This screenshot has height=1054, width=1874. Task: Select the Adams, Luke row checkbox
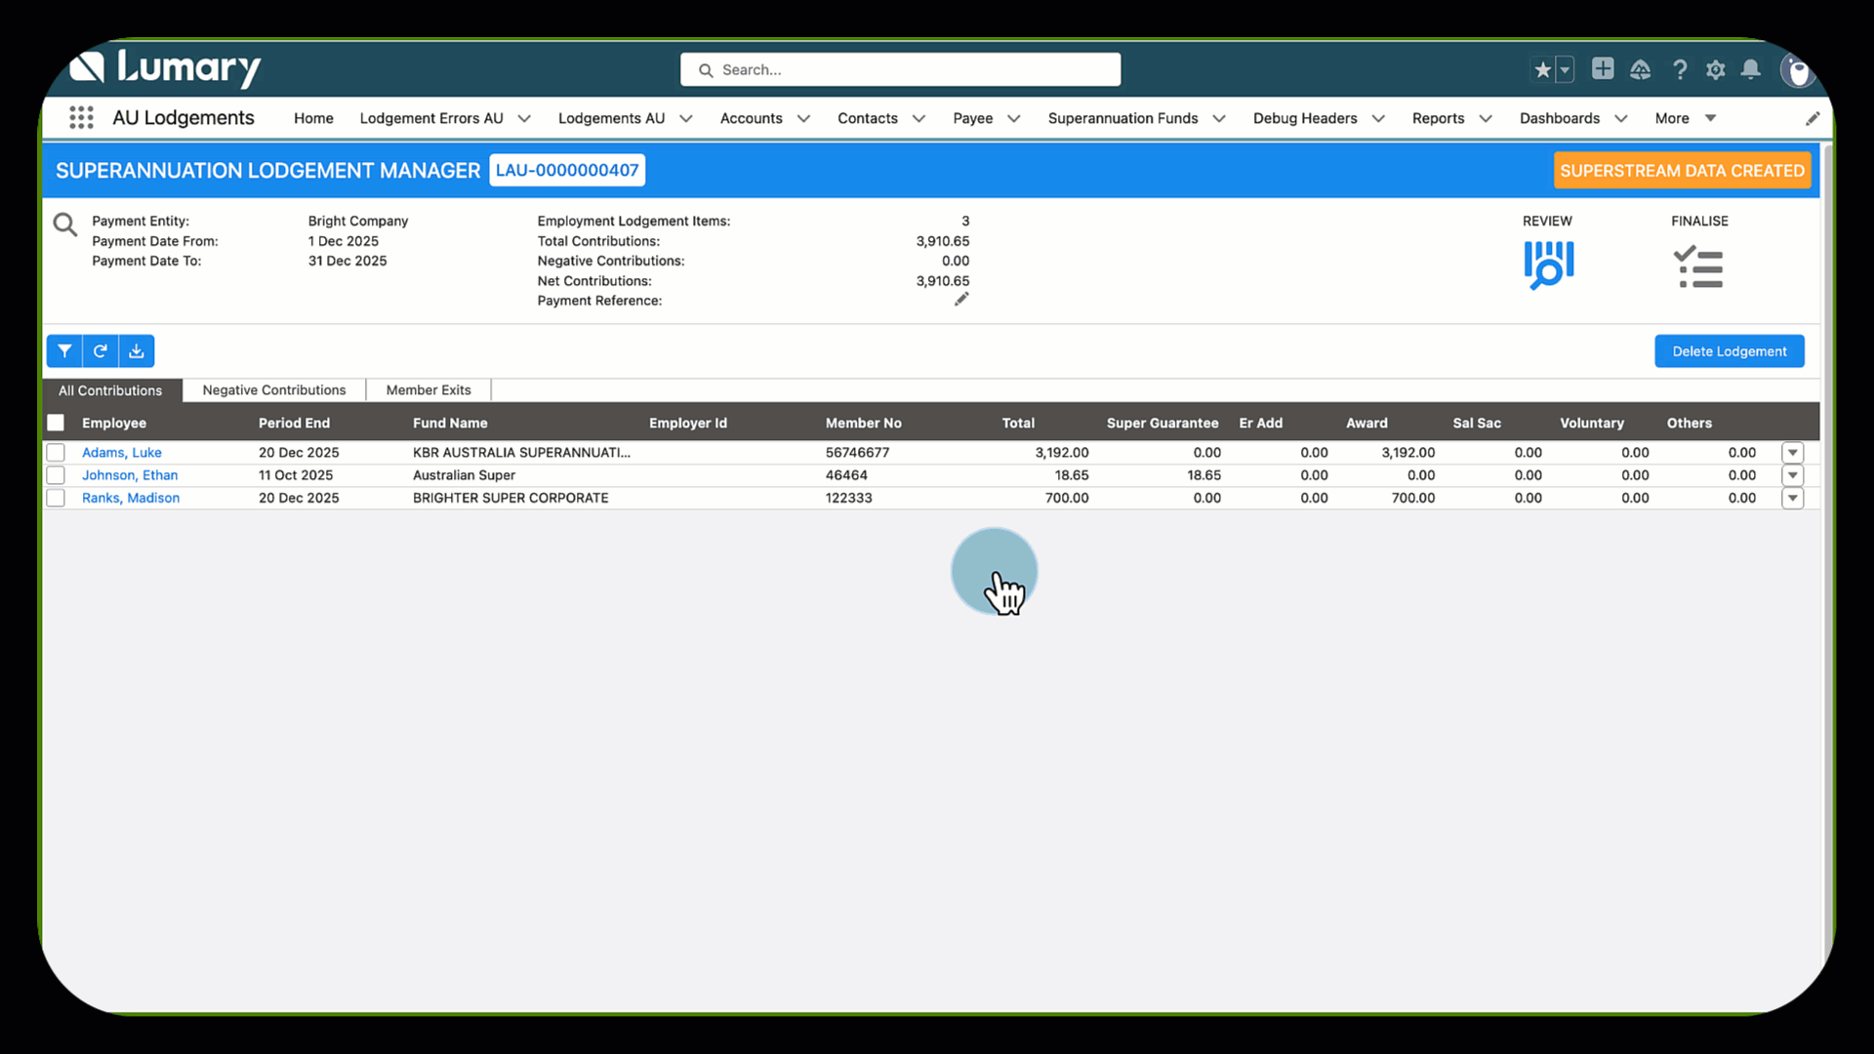coord(56,453)
